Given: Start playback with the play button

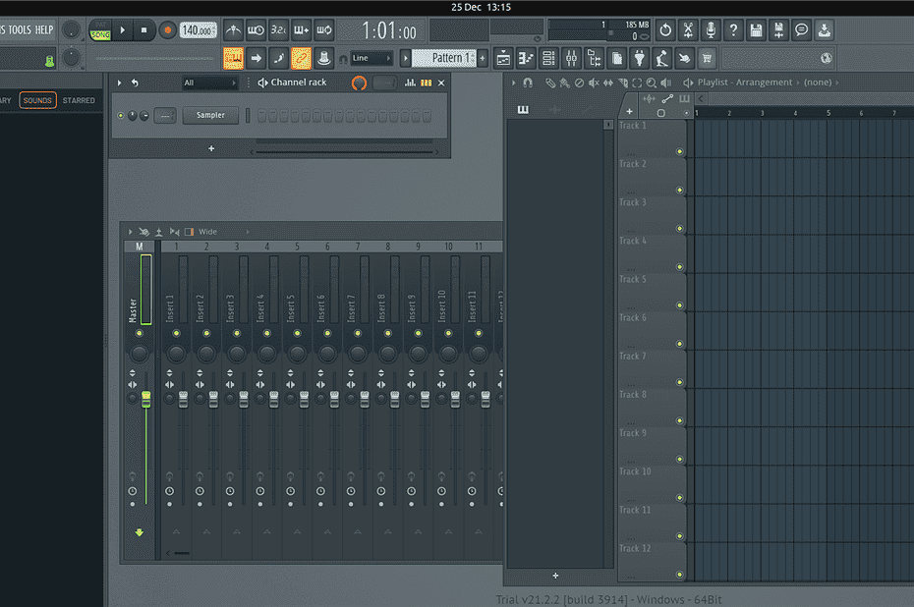Looking at the screenshot, I should coord(123,29).
